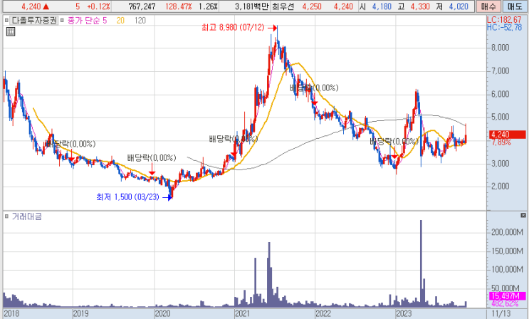Click the red 4,240 current price tag
Screen dimensions: 529x319
point(507,135)
